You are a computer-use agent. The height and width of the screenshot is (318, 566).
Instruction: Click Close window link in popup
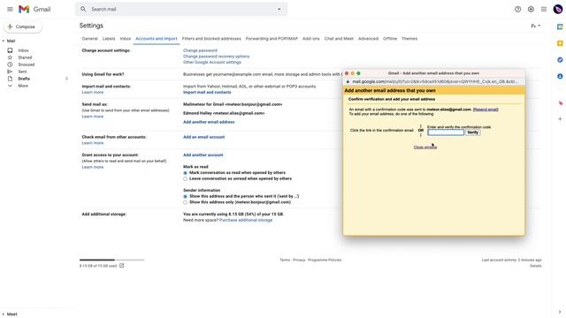click(x=425, y=148)
